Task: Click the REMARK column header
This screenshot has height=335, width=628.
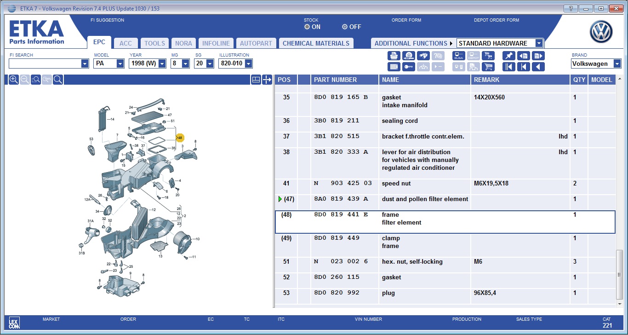Action: (x=520, y=80)
